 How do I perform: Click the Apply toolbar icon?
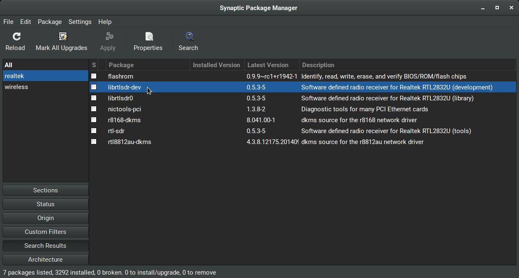pyautogui.click(x=109, y=37)
